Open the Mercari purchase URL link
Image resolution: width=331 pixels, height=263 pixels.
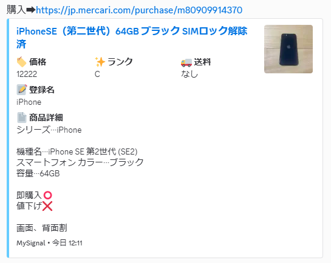139,10
